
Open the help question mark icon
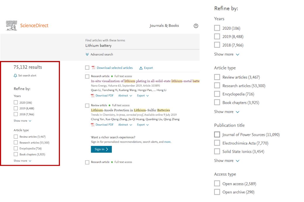[196, 26]
